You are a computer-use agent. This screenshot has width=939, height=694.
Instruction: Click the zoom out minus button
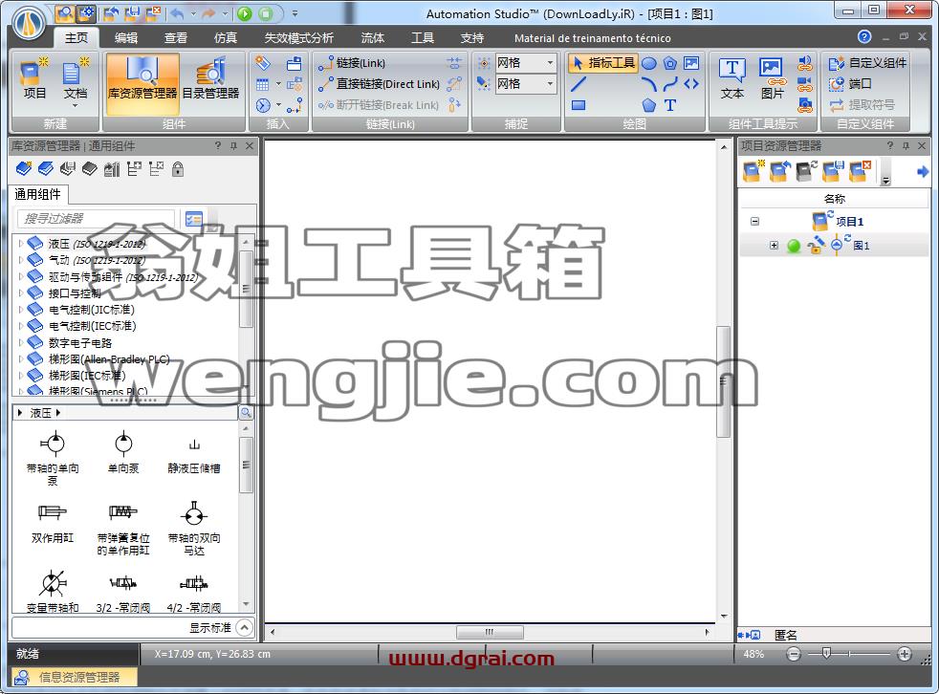click(x=794, y=655)
